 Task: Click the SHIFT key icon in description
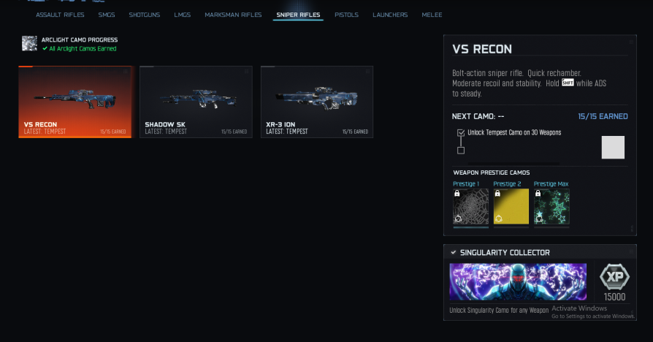point(568,83)
